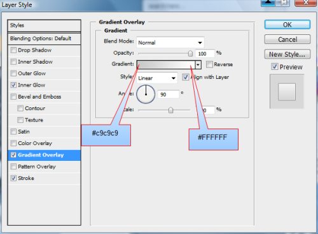Screen dimensions: 318x234
Task: Click the Opacity value field
Action: 205,53
